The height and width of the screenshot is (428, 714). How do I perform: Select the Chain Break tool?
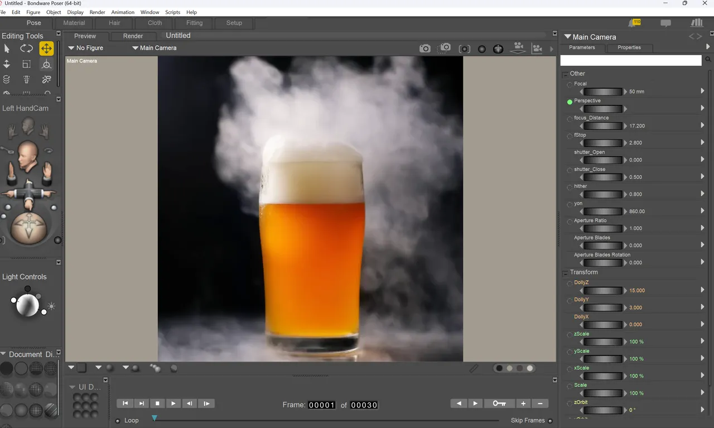click(46, 80)
